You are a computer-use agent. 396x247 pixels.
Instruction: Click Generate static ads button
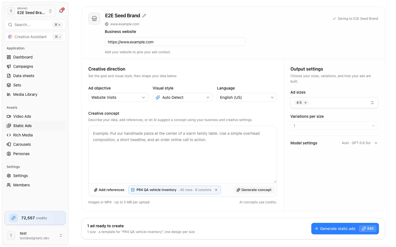tap(345, 229)
